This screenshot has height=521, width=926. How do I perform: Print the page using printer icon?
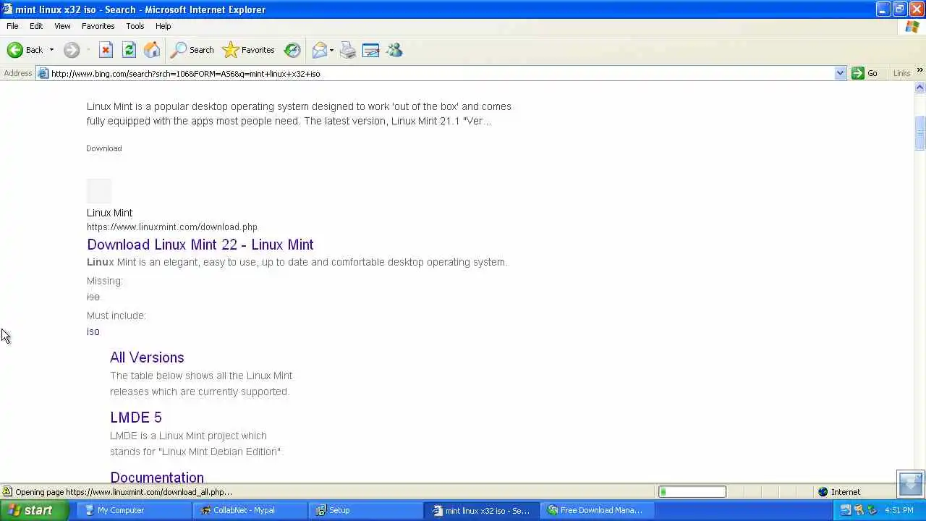pyautogui.click(x=348, y=50)
